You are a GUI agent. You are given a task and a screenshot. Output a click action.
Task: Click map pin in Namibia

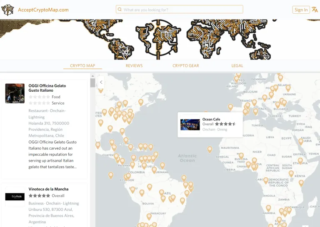[x=268, y=208]
